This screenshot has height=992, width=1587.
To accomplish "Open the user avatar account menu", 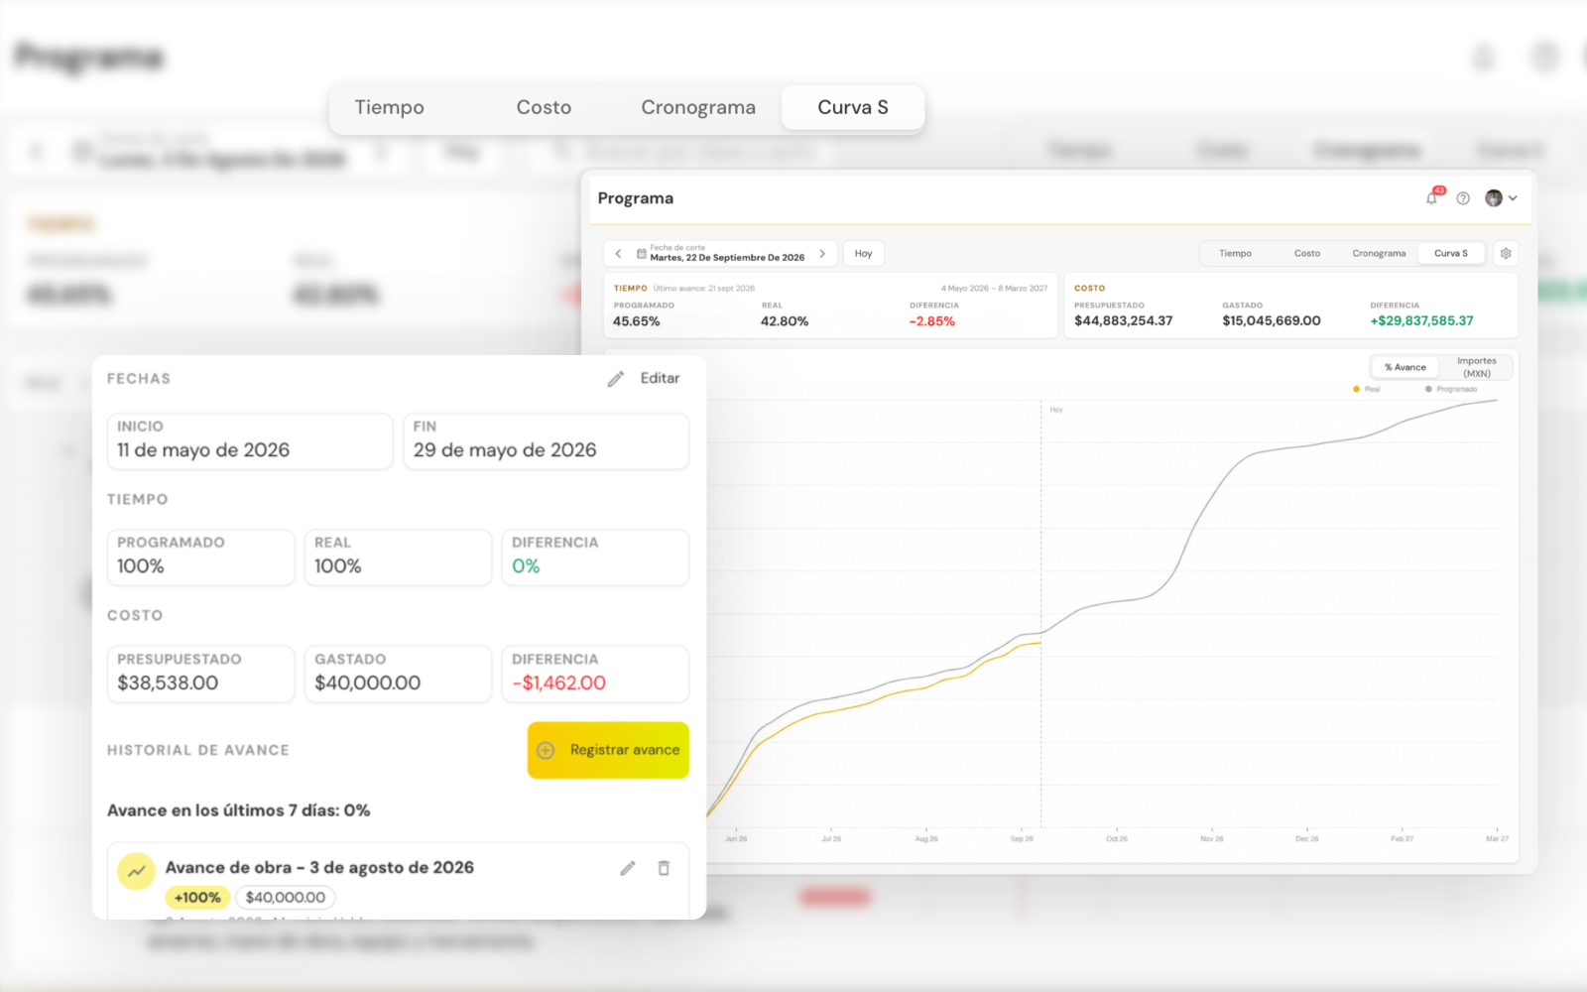I will coord(1501,198).
